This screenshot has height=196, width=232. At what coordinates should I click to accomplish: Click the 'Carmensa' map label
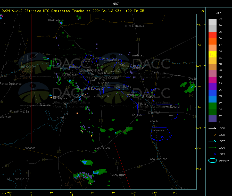(158, 130)
